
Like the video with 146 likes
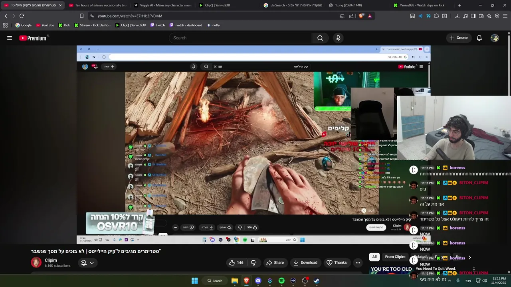pos(236,263)
